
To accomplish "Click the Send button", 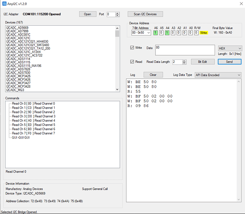I will click(x=229, y=62).
